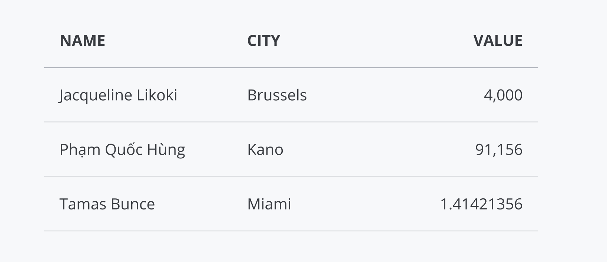Image resolution: width=607 pixels, height=262 pixels.
Task: Select the Jacqueline Likoki name cell
Action: click(x=118, y=95)
